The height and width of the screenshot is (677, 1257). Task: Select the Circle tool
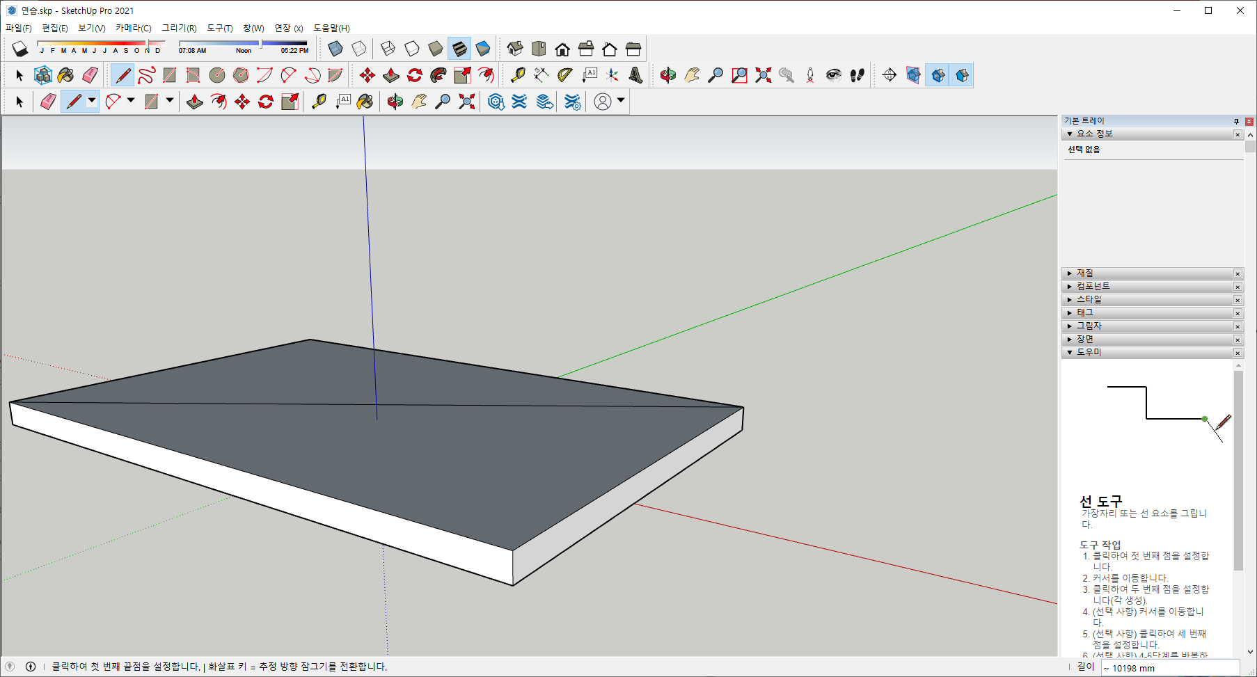217,75
